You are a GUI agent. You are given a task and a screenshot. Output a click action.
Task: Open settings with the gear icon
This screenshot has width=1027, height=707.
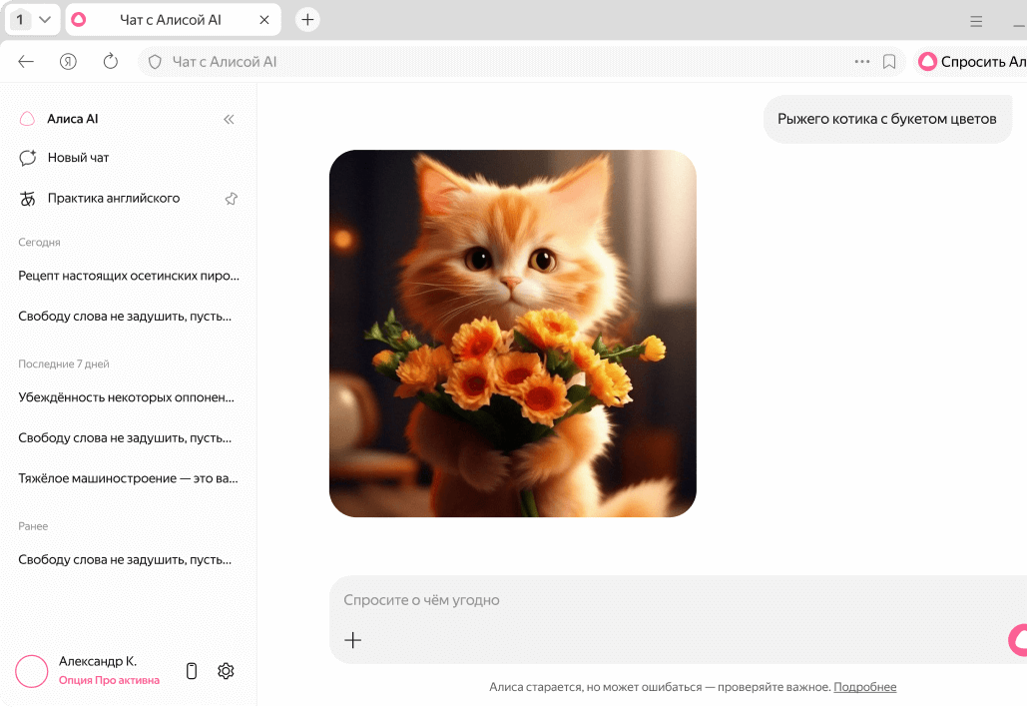[226, 671]
